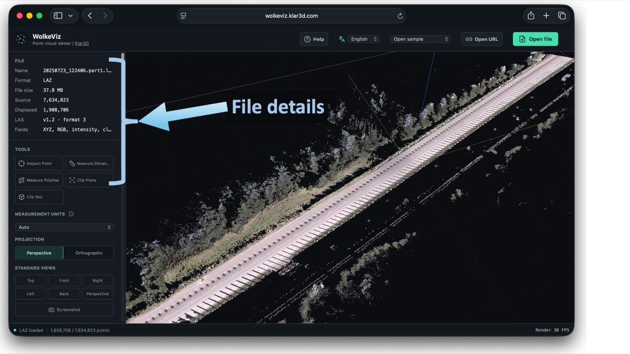Click the file name 20250723_122406.part1
Screen dimensions: 630x354
pos(78,70)
